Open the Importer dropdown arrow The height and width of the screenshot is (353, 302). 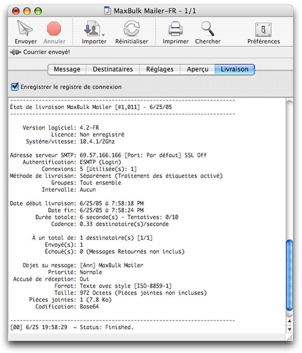(x=103, y=35)
